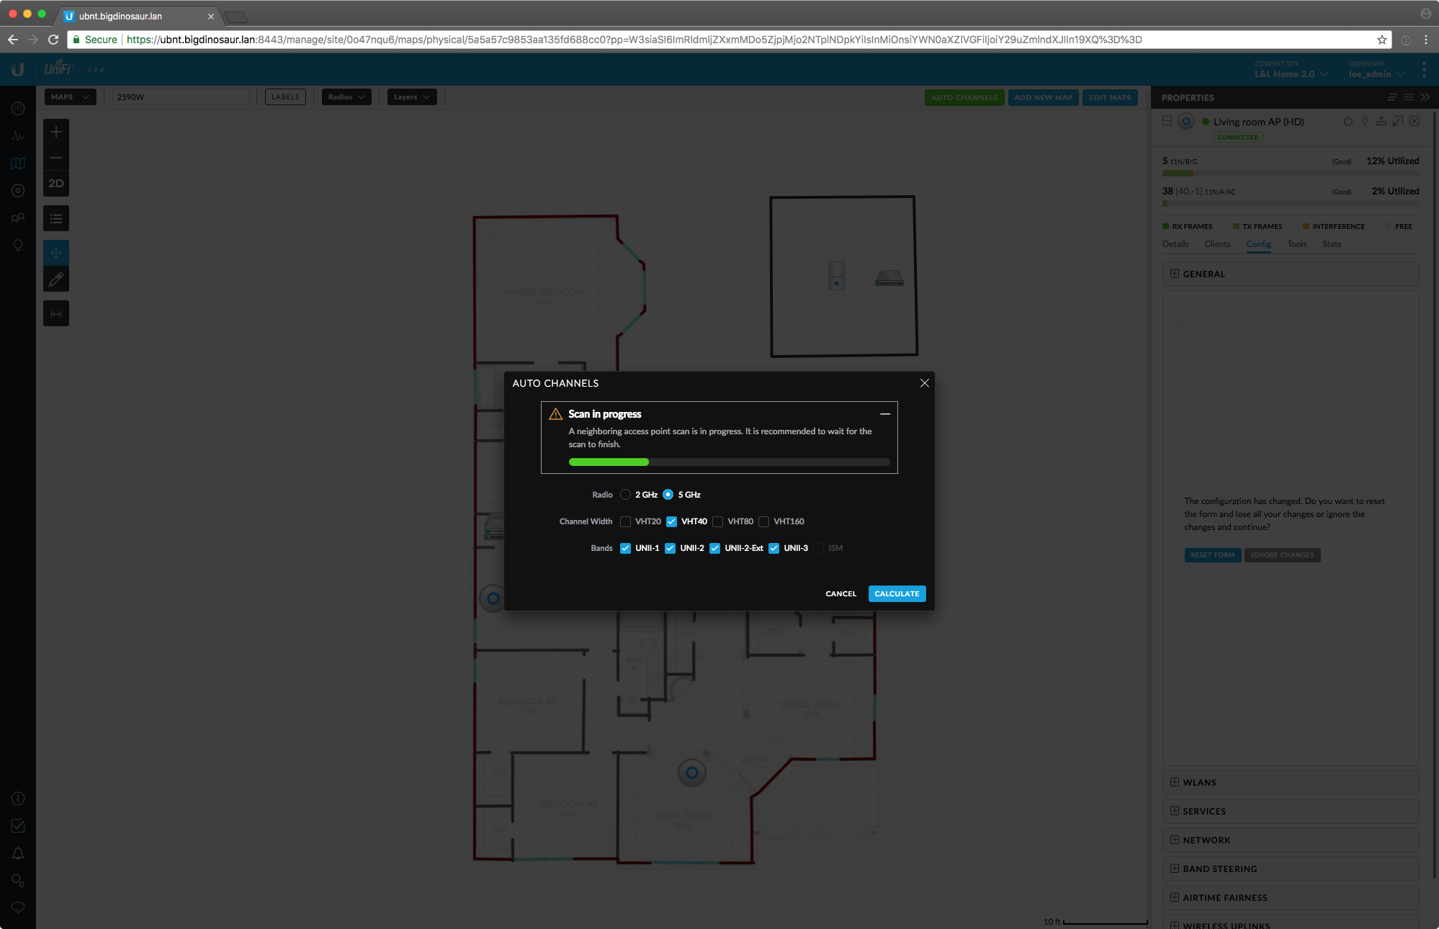Select the pencil draw tool
Viewport: 1439px width, 929px height.
coord(56,279)
